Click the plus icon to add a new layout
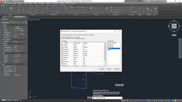182x102 pixels. (20, 100)
